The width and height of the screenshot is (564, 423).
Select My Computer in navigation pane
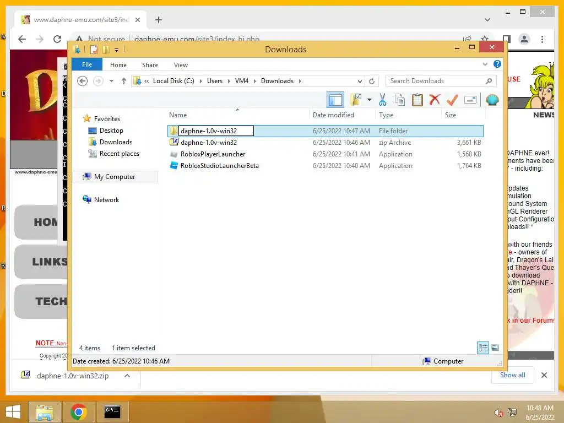(x=115, y=177)
